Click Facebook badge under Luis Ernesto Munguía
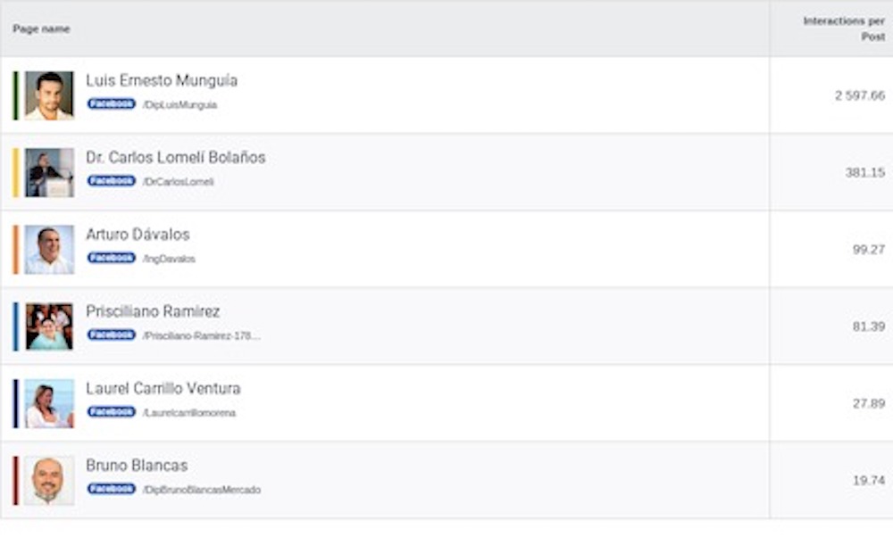 tap(111, 104)
